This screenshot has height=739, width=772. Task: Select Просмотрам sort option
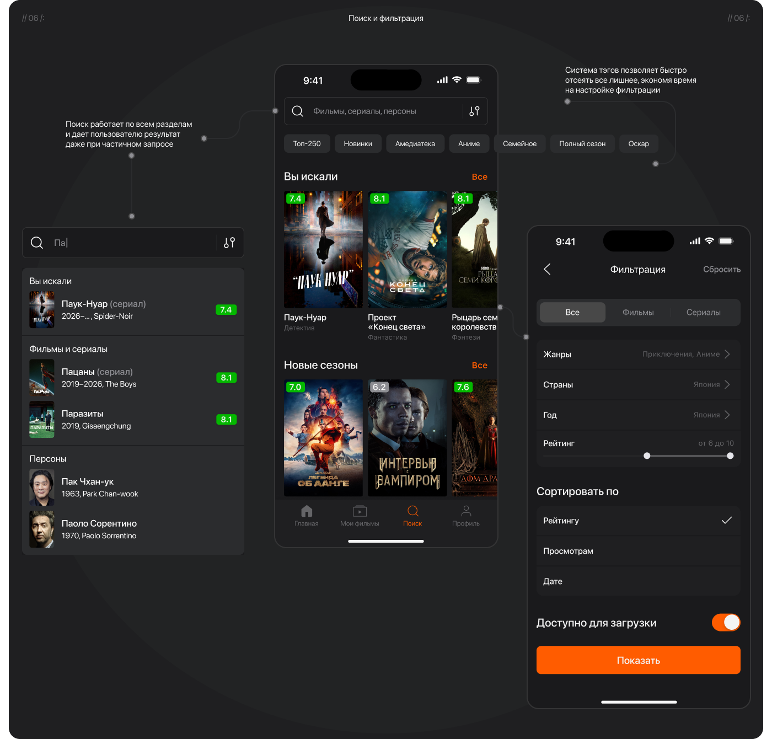638,551
